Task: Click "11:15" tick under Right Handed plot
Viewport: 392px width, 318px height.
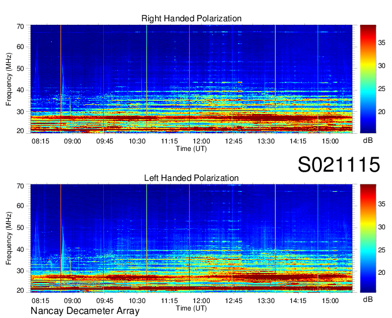Action: pyautogui.click(x=169, y=141)
